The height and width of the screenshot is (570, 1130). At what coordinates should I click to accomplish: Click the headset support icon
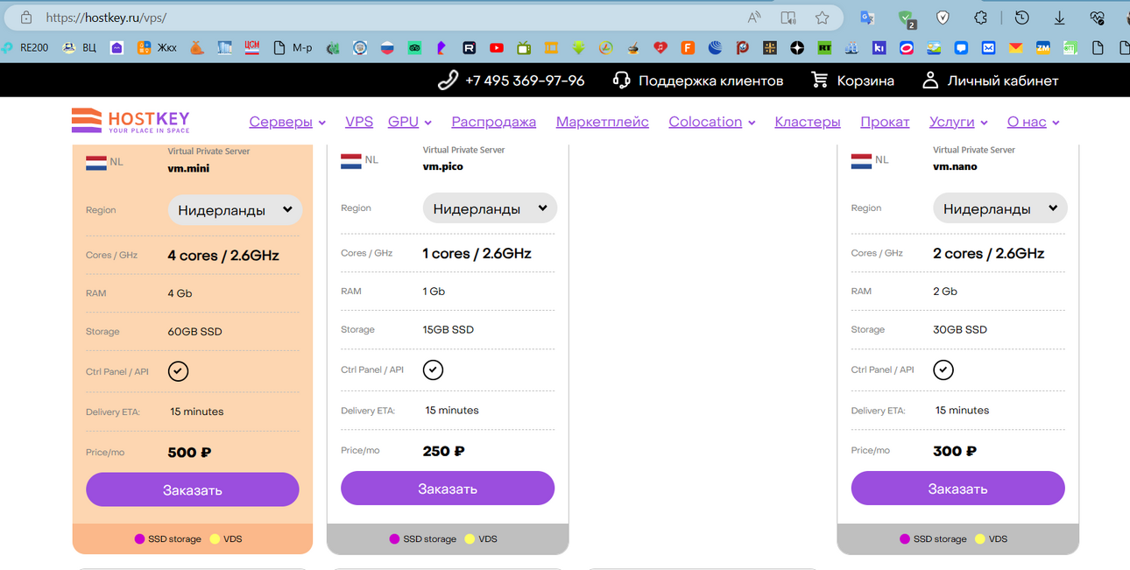coord(622,81)
